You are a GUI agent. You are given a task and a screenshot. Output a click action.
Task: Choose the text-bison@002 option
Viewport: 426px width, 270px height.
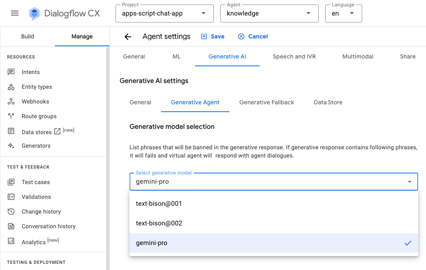click(x=159, y=223)
